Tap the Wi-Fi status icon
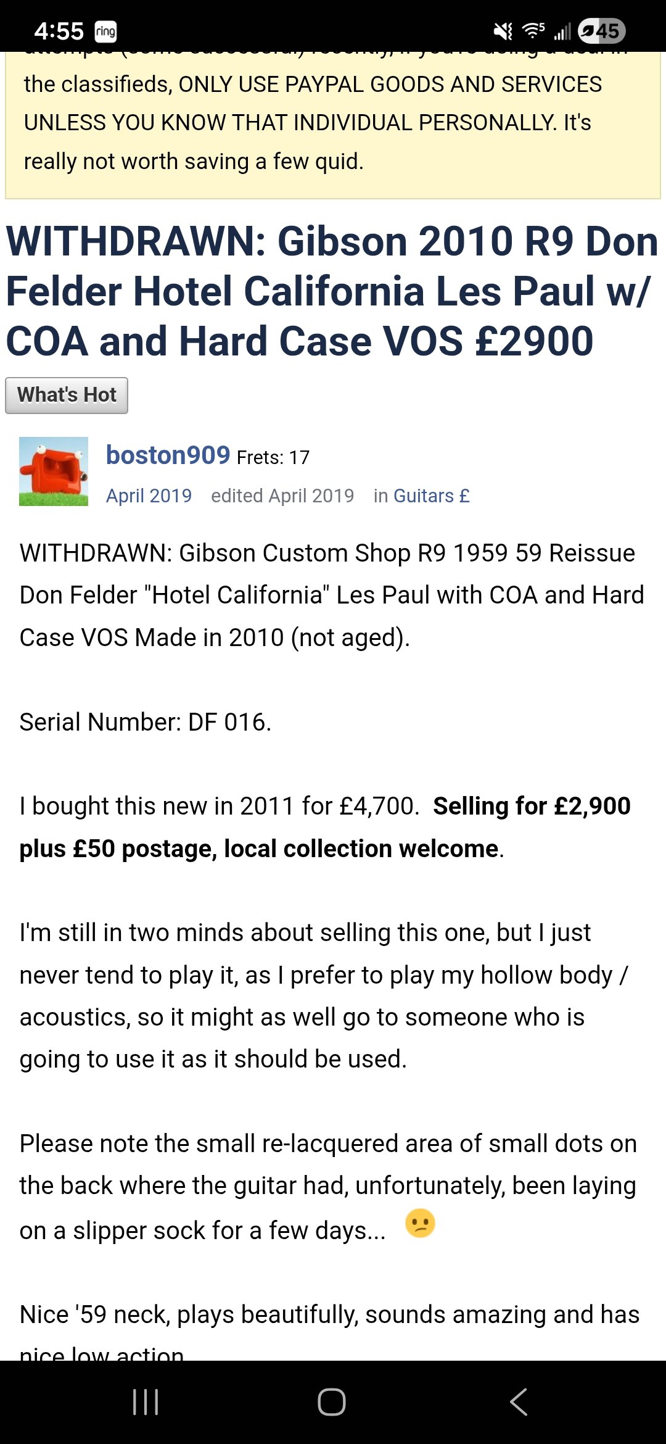This screenshot has width=666, height=1444. click(x=533, y=31)
